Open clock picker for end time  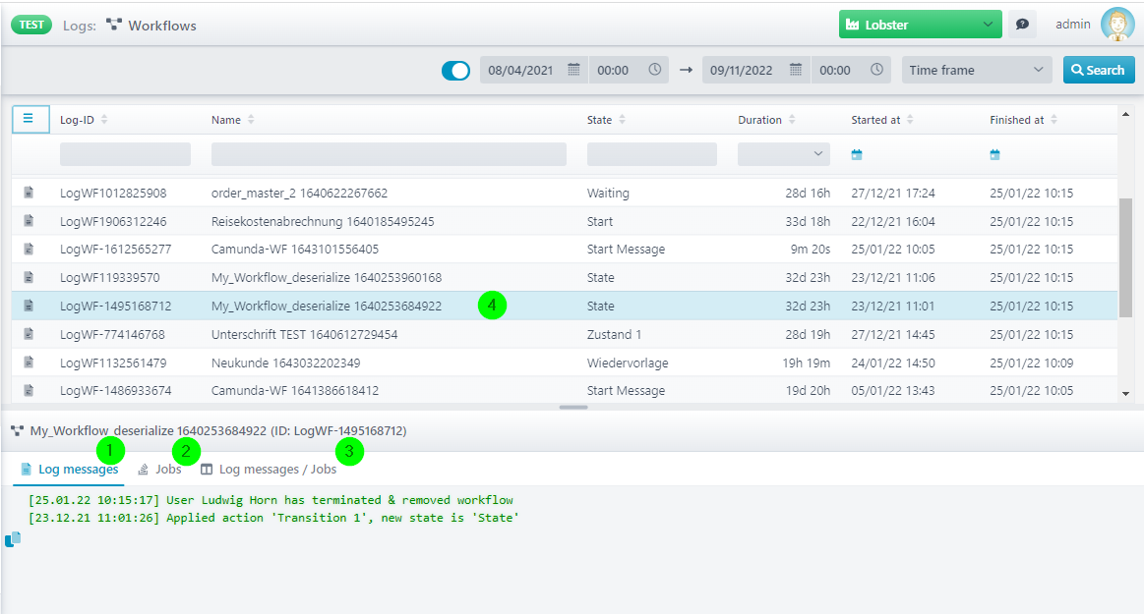coord(876,69)
